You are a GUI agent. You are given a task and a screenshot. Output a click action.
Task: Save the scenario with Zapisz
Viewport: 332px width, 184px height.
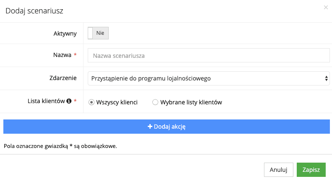pos(311,170)
